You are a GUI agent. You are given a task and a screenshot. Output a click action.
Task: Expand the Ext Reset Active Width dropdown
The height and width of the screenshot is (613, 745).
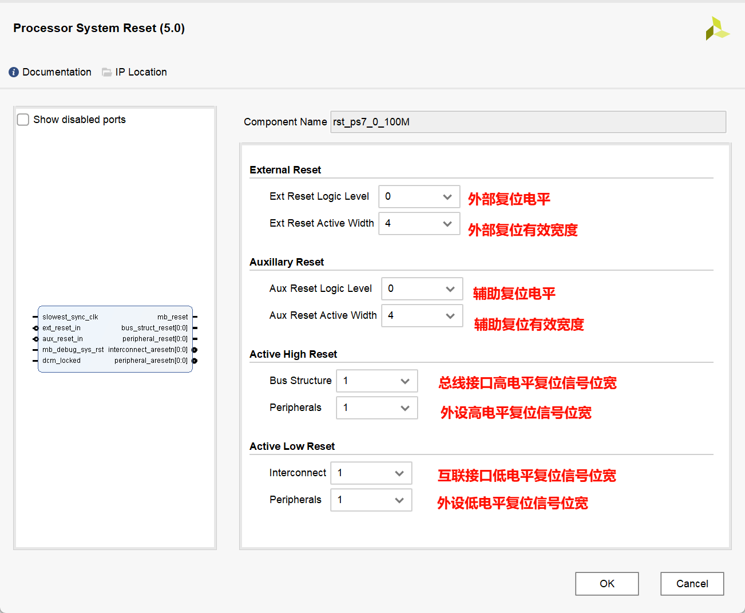click(x=419, y=223)
